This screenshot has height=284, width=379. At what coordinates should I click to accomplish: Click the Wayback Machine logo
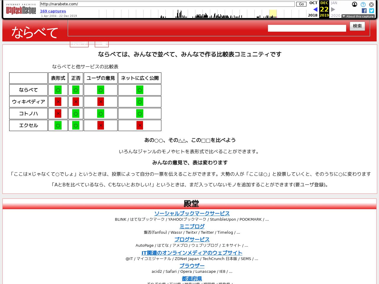21,10
